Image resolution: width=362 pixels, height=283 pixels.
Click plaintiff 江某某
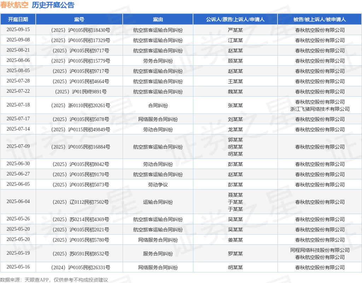pos(235,40)
